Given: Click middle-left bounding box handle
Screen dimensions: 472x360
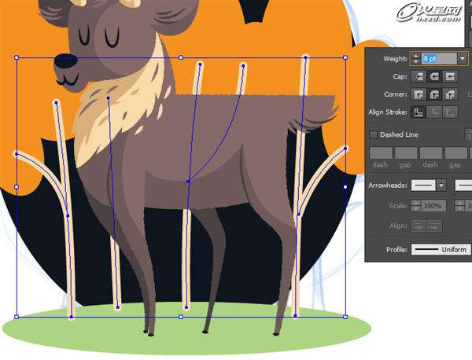Looking at the screenshot, I should click(x=17, y=187).
